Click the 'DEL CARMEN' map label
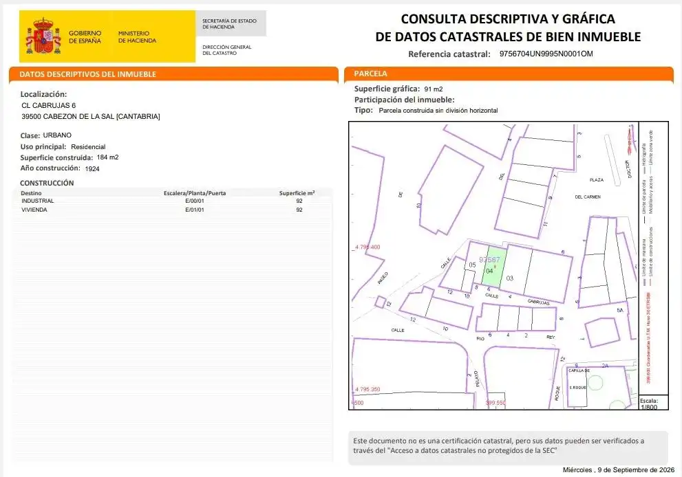The width and height of the screenshot is (682, 477). click(x=588, y=197)
